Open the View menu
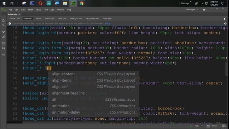This screenshot has width=229, height=129. click(23, 10)
